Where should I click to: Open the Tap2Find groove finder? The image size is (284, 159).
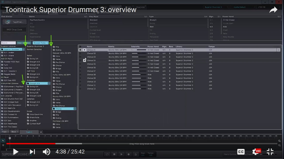14,22
